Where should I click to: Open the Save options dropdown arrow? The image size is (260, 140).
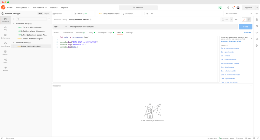pos(231,20)
